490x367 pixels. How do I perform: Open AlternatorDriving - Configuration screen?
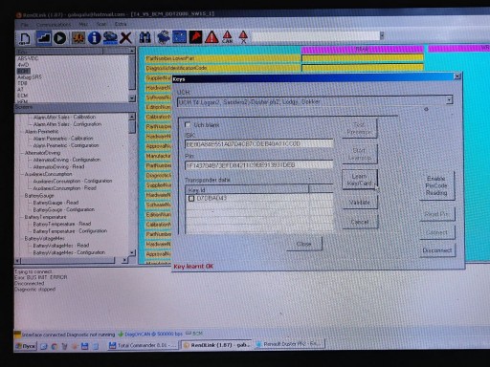67,160
